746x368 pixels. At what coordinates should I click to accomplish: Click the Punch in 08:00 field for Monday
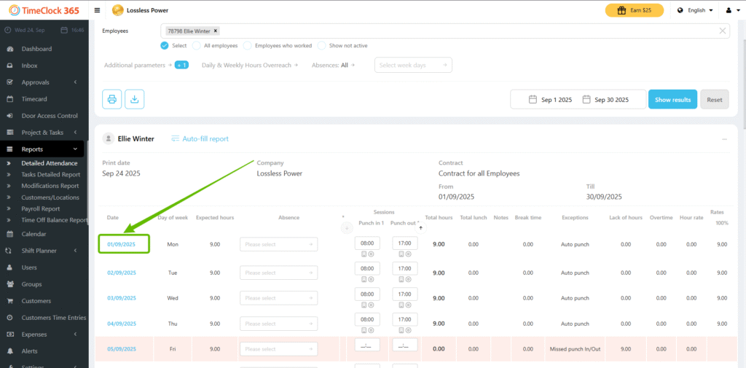pos(367,243)
